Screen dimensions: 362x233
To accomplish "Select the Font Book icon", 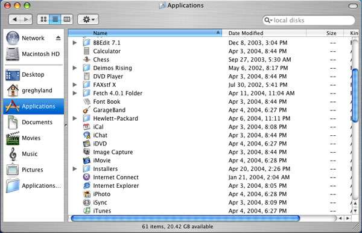I will [x=86, y=101].
